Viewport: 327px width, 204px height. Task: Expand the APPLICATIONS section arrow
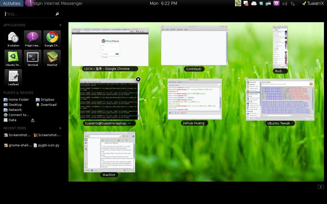pyautogui.click(x=60, y=25)
